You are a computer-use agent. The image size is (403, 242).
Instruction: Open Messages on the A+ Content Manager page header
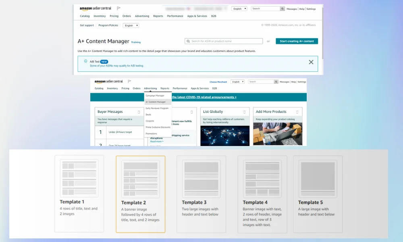(x=292, y=9)
